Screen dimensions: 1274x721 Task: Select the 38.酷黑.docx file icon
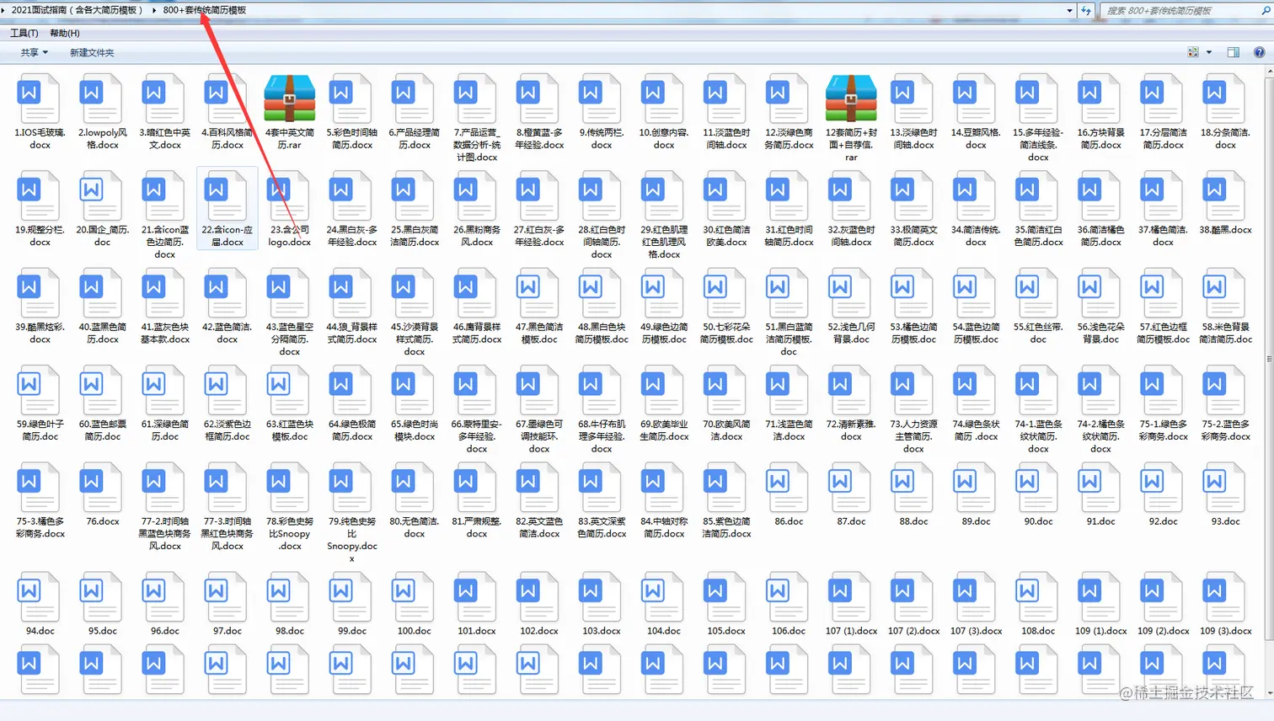[1224, 195]
